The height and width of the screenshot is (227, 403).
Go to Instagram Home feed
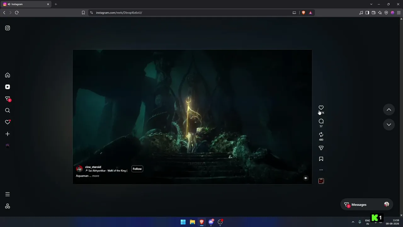click(8, 75)
